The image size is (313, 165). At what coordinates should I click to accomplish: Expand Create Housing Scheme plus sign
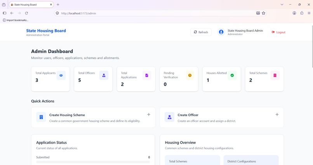pyautogui.click(x=149, y=115)
